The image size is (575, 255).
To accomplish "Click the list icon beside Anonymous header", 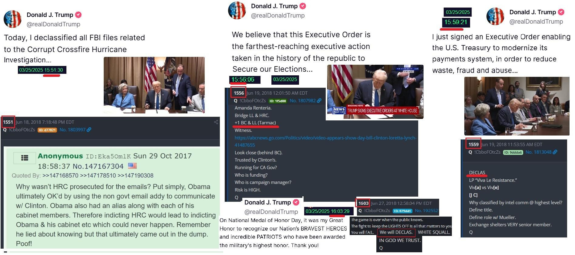I will (25, 158).
